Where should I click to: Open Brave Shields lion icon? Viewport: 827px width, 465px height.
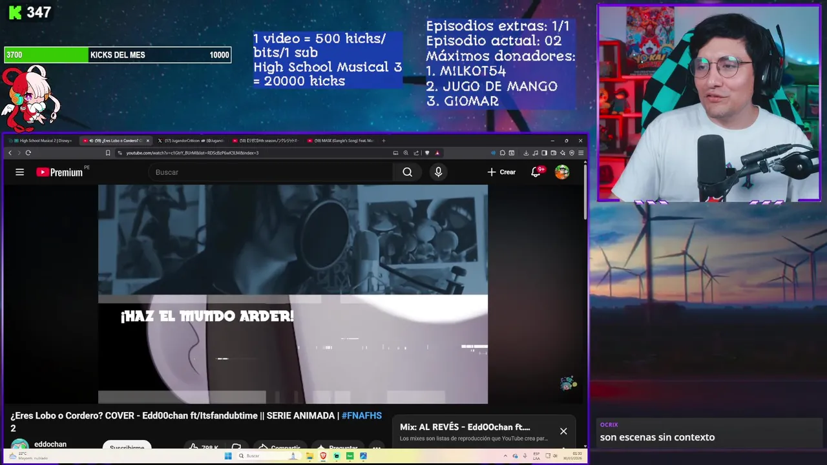427,152
